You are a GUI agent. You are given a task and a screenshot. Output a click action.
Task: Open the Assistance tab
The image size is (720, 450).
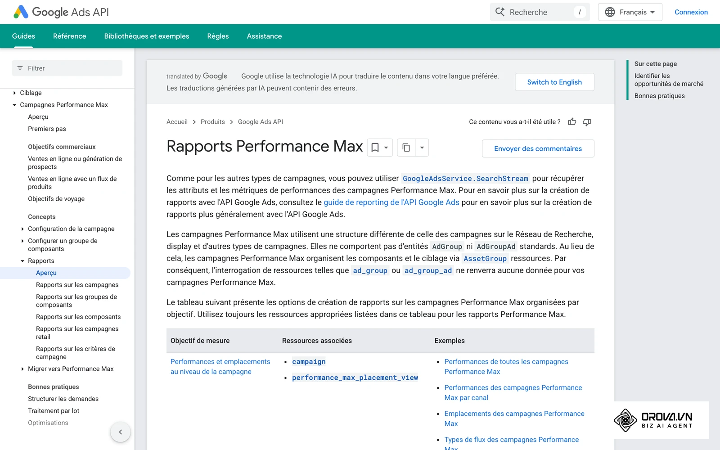coord(265,36)
